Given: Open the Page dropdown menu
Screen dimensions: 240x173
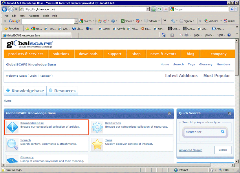Looking at the screenshot, I should click(198, 35).
